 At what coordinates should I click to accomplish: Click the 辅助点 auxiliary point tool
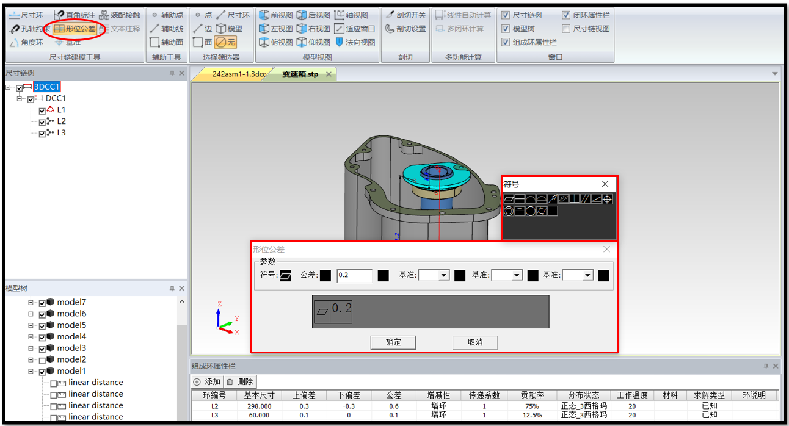[x=170, y=14]
